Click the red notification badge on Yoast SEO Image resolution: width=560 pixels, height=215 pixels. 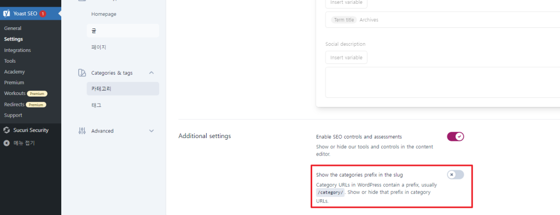(x=43, y=14)
